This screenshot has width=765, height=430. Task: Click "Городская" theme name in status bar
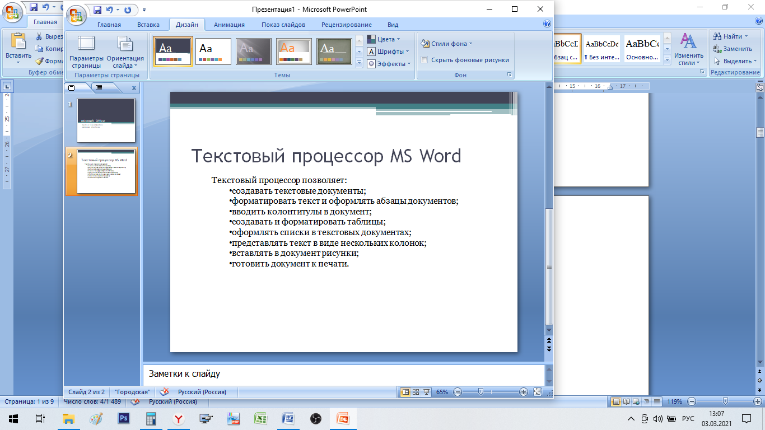132,392
